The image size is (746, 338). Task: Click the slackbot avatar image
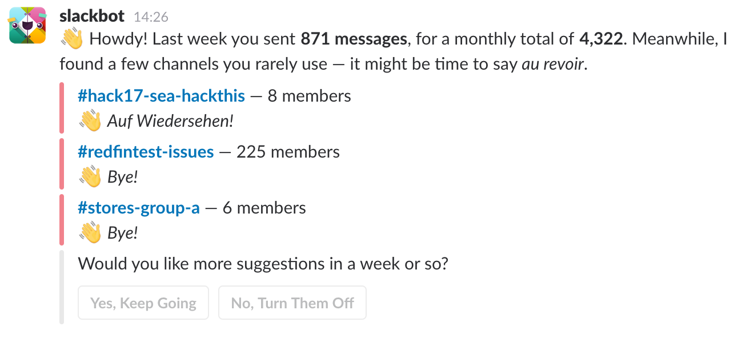(27, 25)
